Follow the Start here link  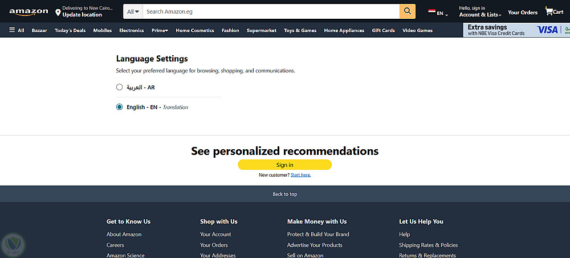coord(300,175)
